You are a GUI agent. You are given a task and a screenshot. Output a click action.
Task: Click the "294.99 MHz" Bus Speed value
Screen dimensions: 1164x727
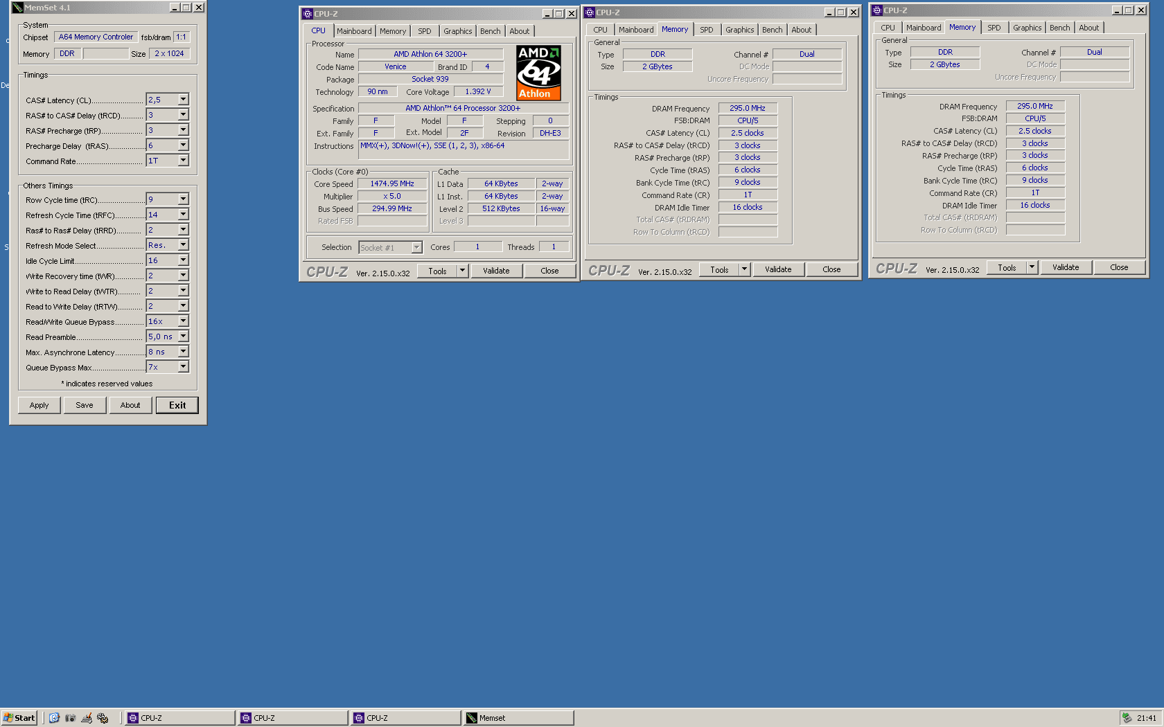pyautogui.click(x=392, y=209)
